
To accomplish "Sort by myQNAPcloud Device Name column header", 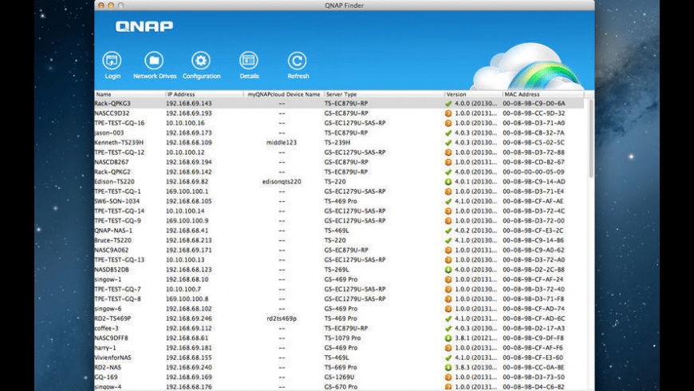I will pyautogui.click(x=284, y=94).
